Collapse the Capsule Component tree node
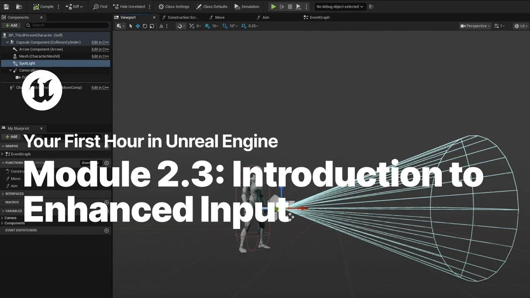 coord(7,42)
